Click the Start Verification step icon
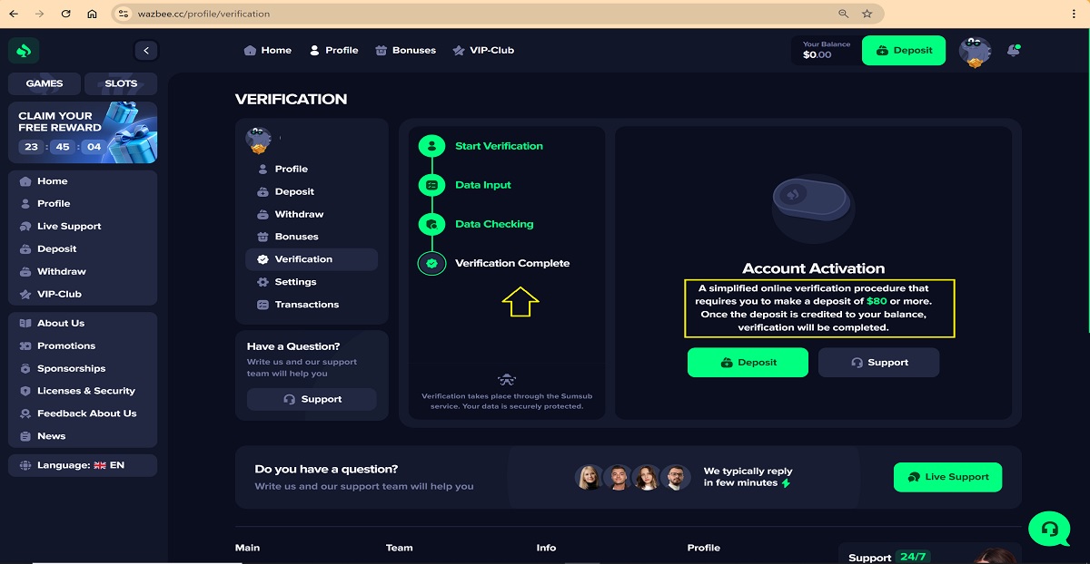Image resolution: width=1090 pixels, height=564 pixels. (x=431, y=146)
